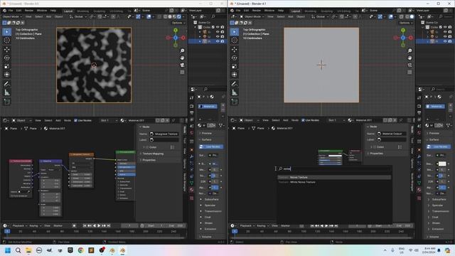Select the Measure tool in left Blender window

(x=6, y=92)
